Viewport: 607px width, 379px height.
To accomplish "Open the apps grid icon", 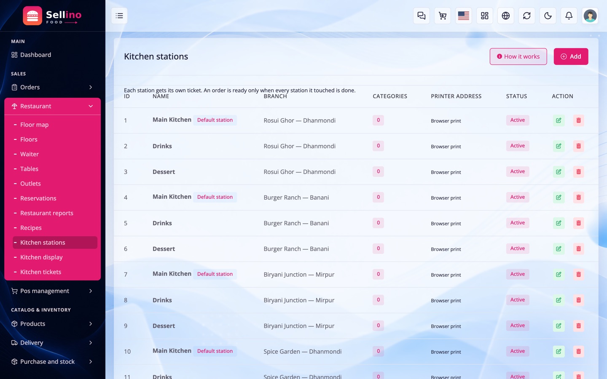I will 485,16.
